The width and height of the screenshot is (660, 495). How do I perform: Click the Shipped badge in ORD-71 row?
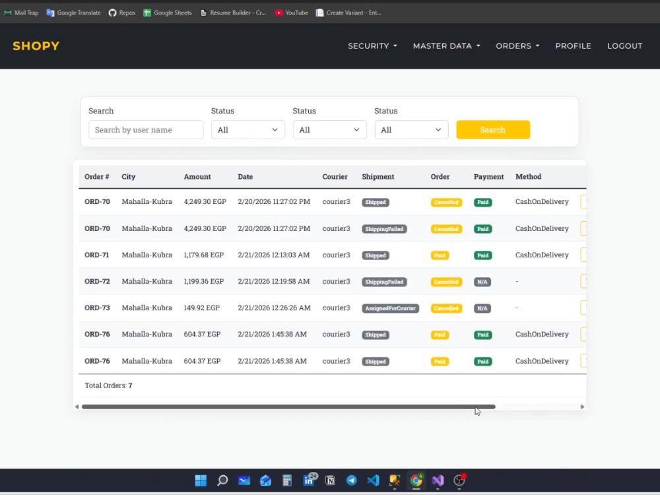376,255
